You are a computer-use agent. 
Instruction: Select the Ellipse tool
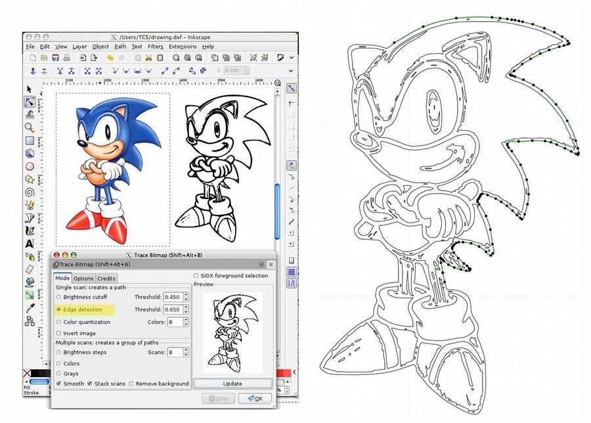coord(30,167)
